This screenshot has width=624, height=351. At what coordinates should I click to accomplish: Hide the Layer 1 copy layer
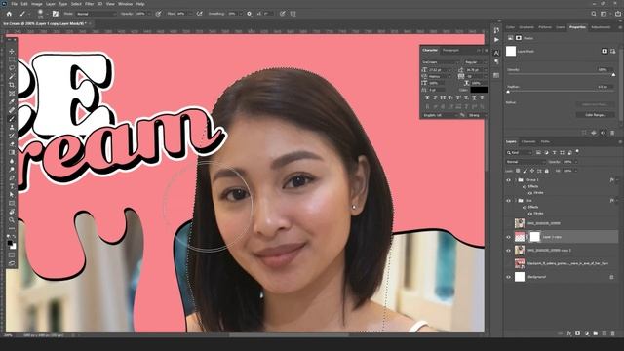(x=508, y=237)
